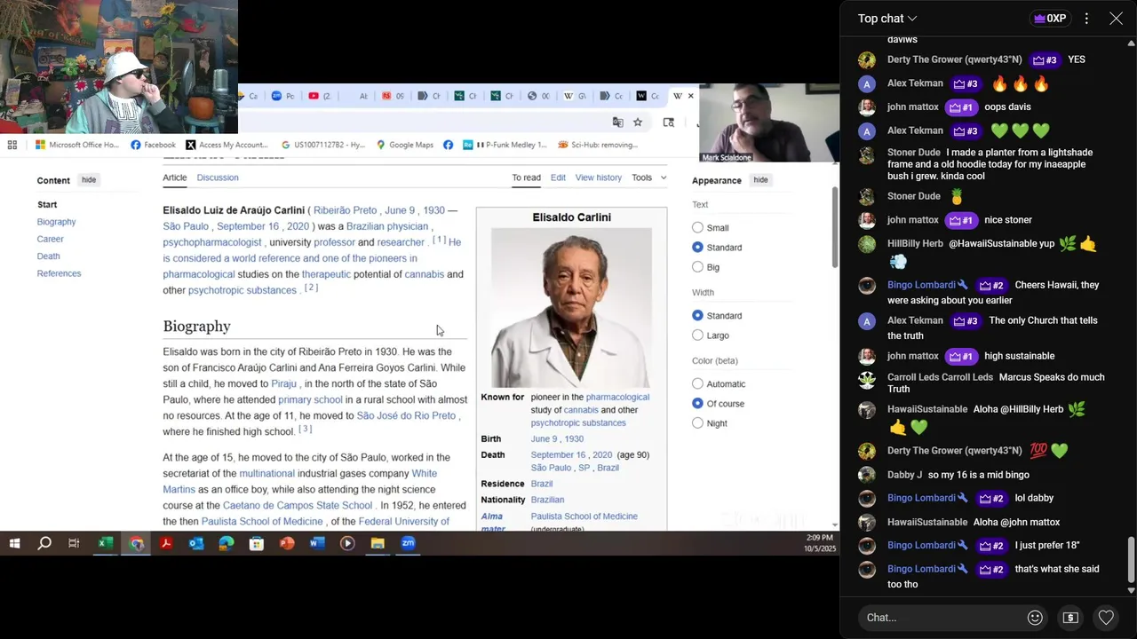Jump to Death in contents
Image resolution: width=1137 pixels, height=639 pixels.
(x=48, y=256)
